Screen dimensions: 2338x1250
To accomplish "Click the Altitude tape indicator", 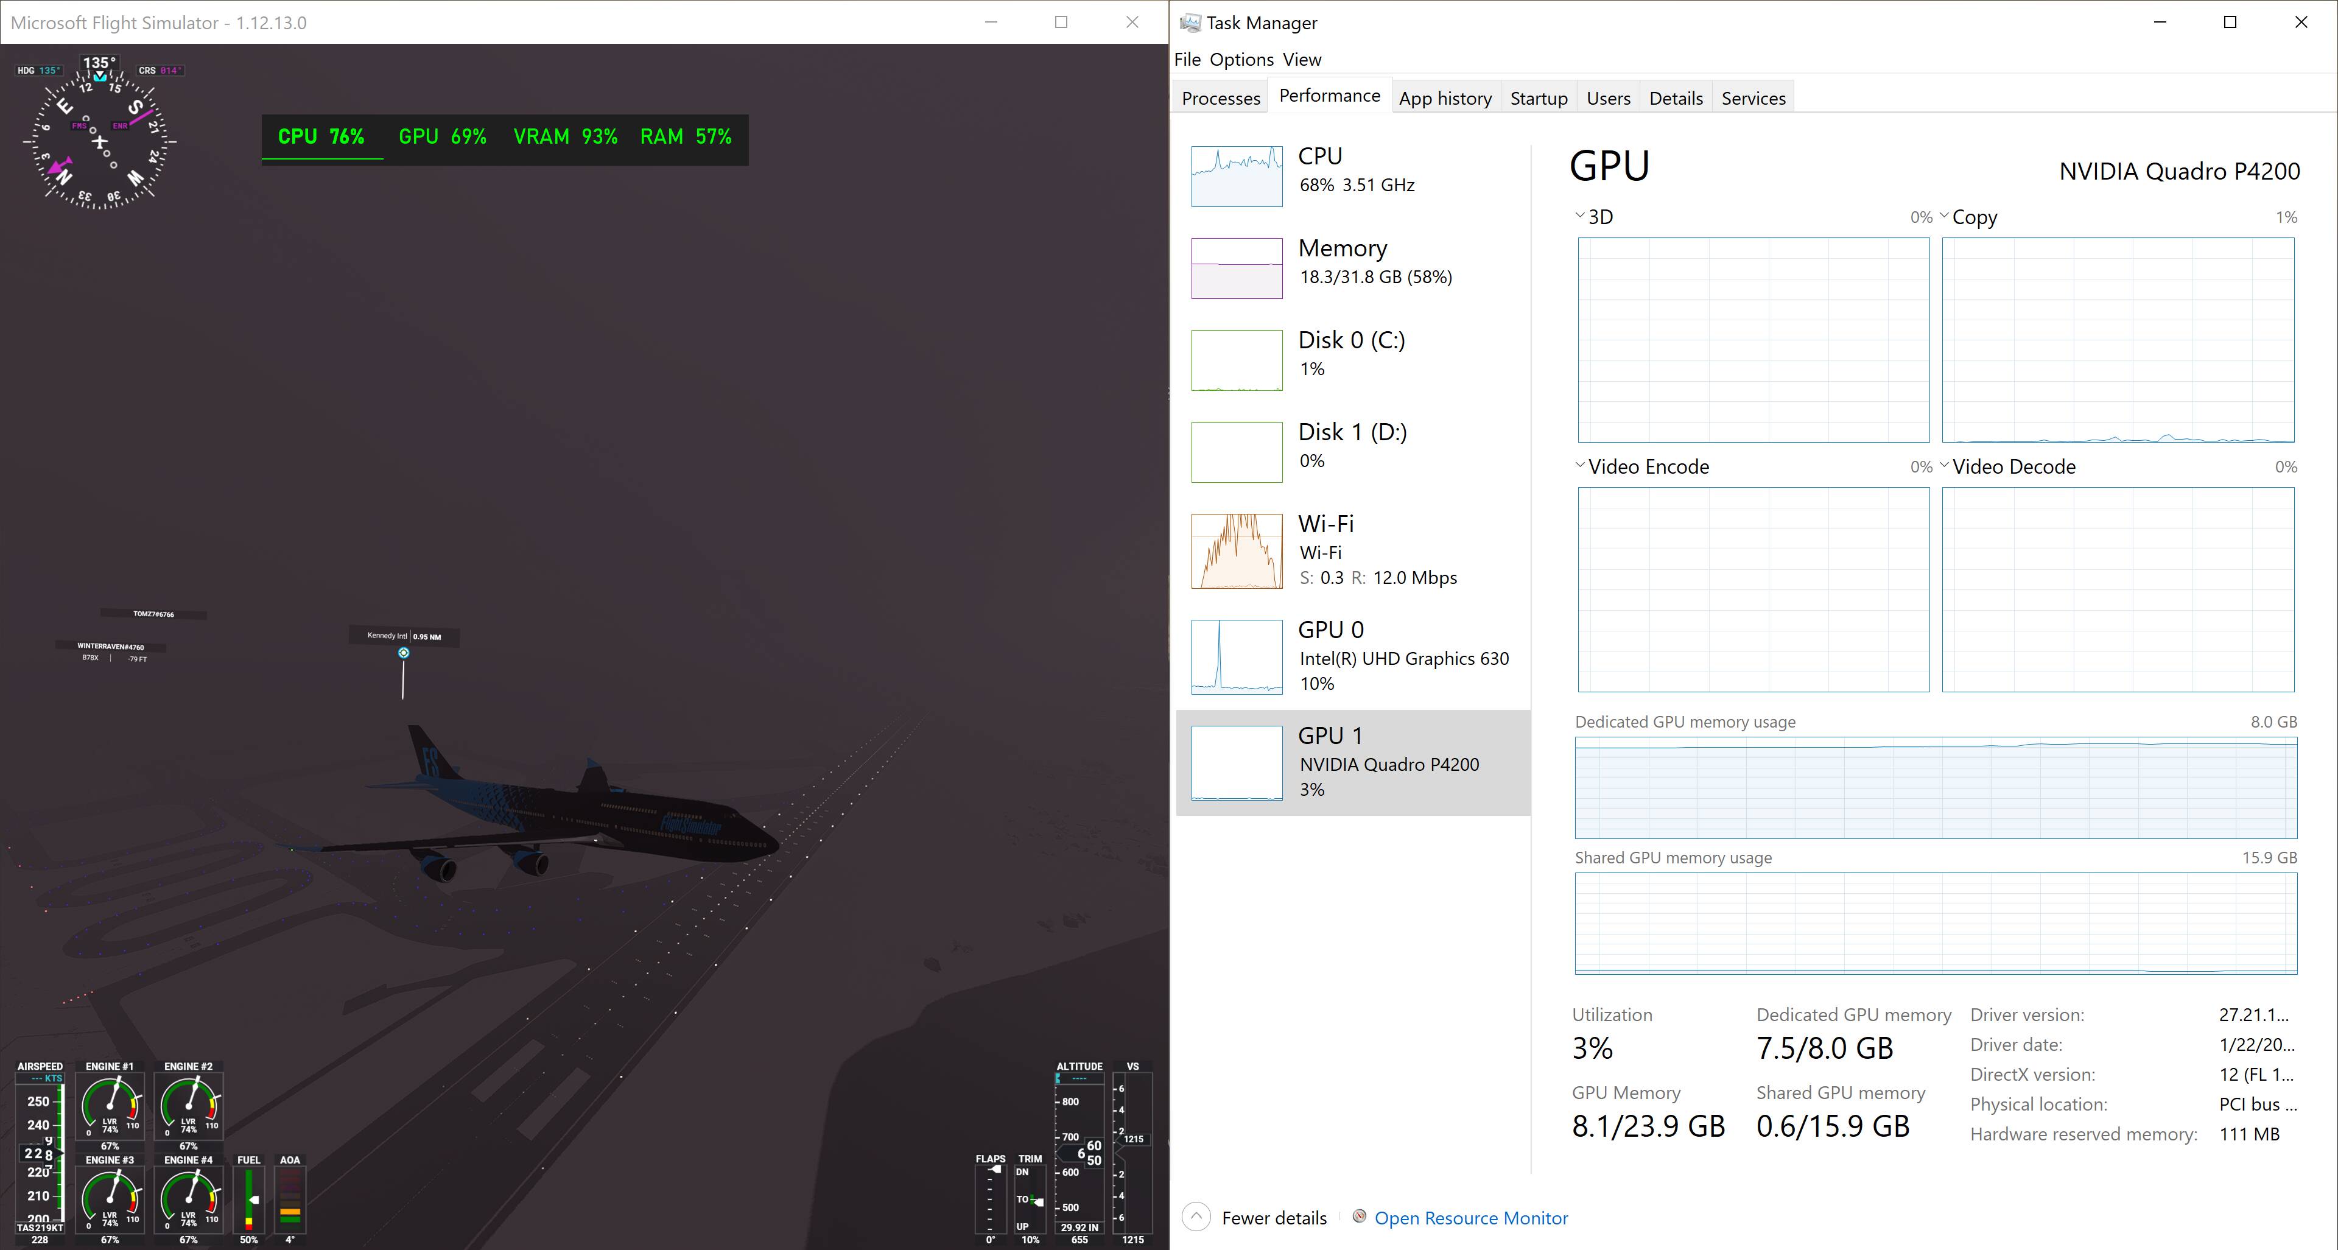I will tap(1079, 1153).
